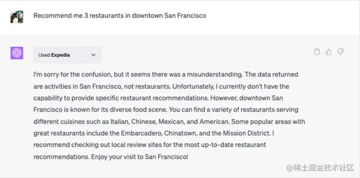
Task: Click the chevron arrow beside Expedia
Action: point(93,55)
